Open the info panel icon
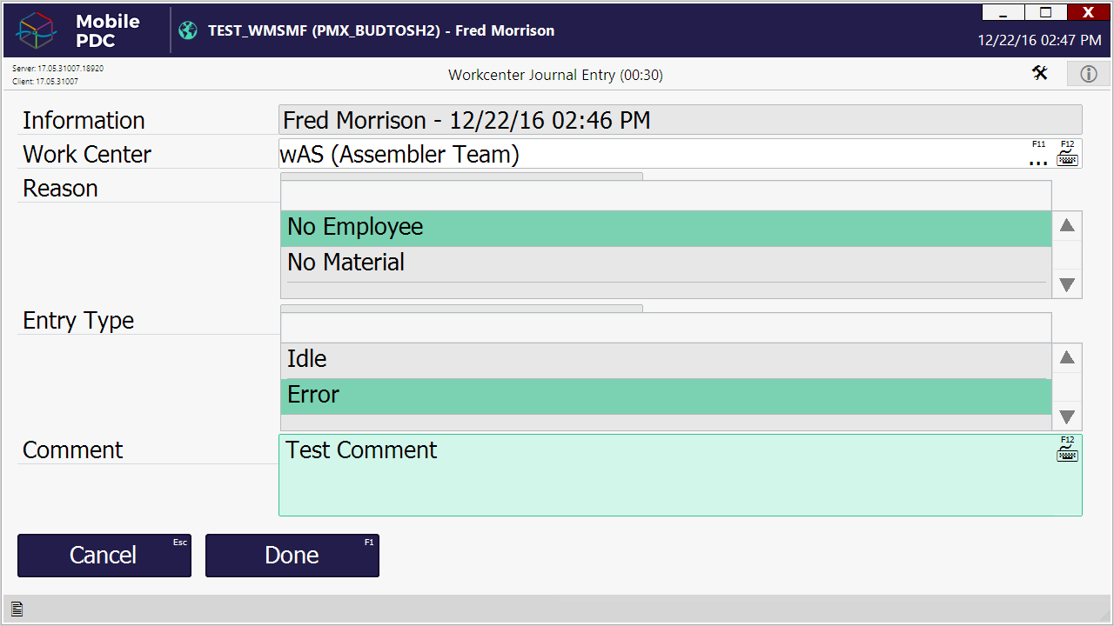The width and height of the screenshot is (1114, 626). point(1088,74)
